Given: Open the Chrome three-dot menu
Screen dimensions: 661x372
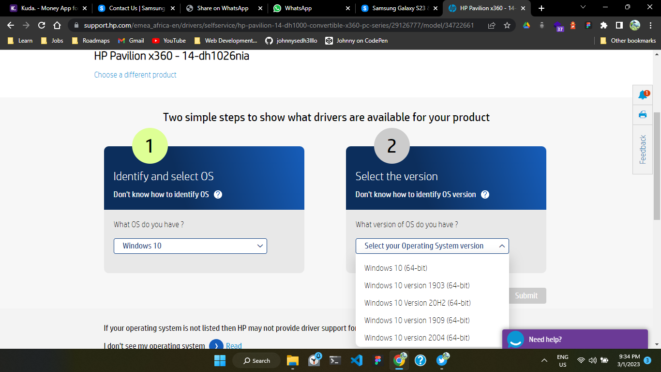Looking at the screenshot, I should [x=650, y=25].
